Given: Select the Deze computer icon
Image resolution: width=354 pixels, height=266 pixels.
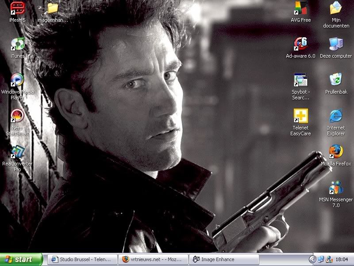Looking at the screenshot, I should click(x=336, y=44).
